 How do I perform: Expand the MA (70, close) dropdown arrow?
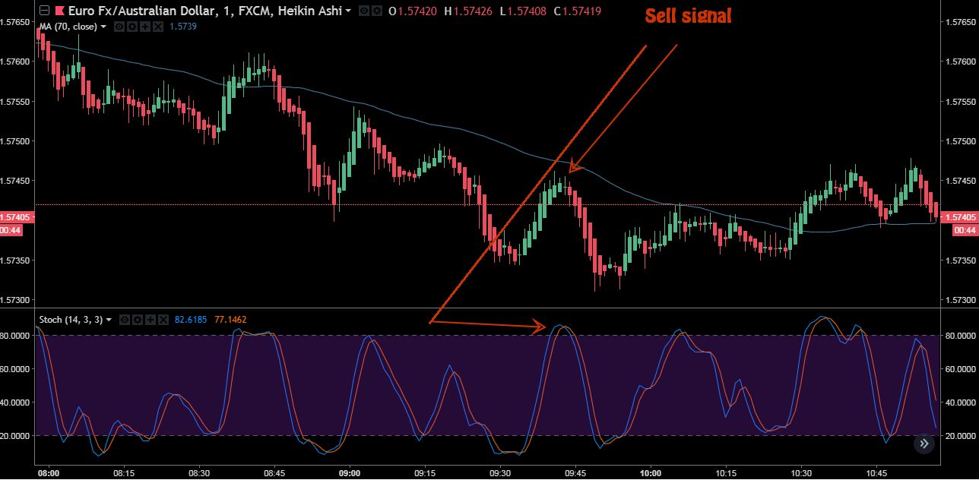pos(103,27)
